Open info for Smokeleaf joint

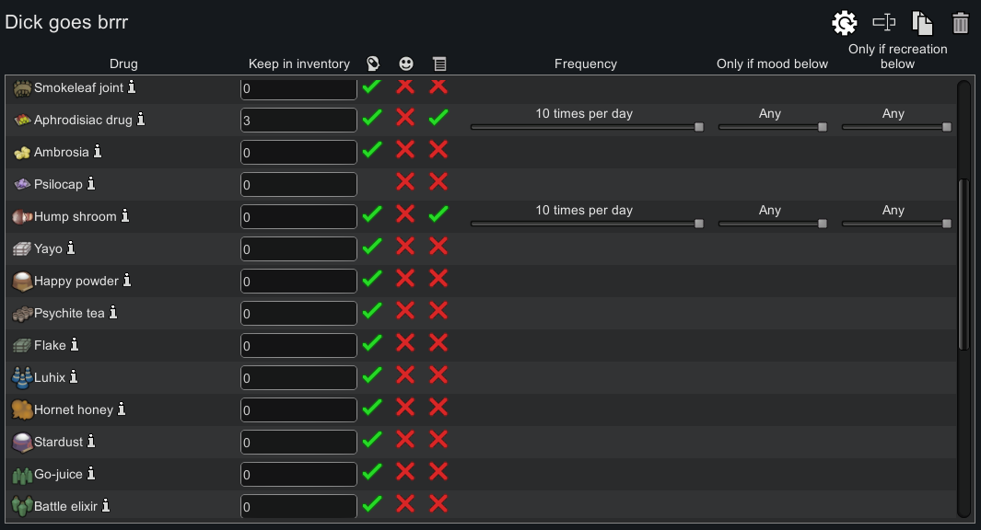132,86
